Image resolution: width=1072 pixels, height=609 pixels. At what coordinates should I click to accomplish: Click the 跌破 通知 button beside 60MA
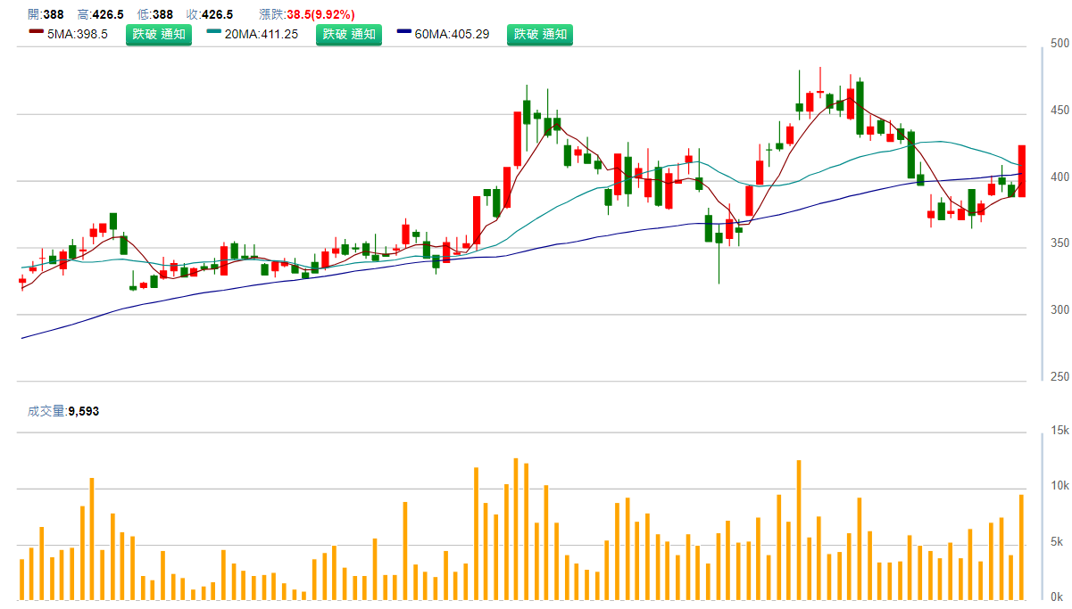540,35
